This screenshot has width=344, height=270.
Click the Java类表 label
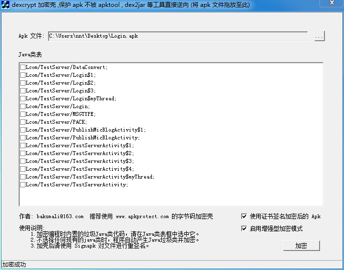30,54
